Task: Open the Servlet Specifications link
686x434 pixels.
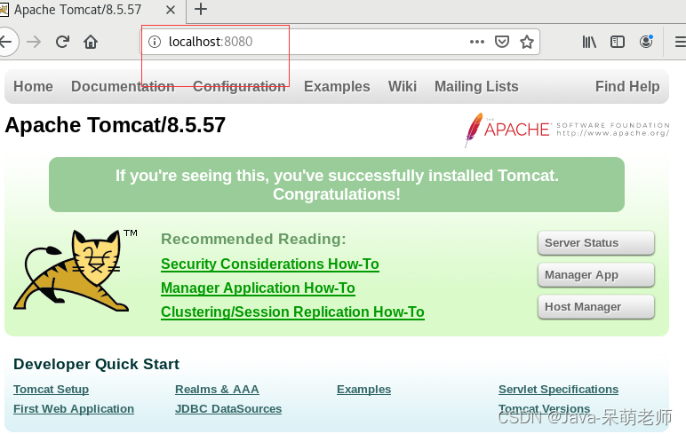Action: 559,389
